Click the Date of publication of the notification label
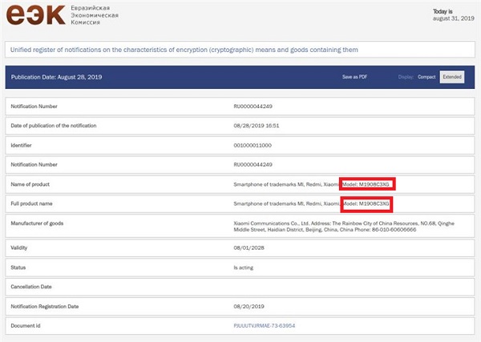Viewport: 481px width, 342px height. click(54, 126)
